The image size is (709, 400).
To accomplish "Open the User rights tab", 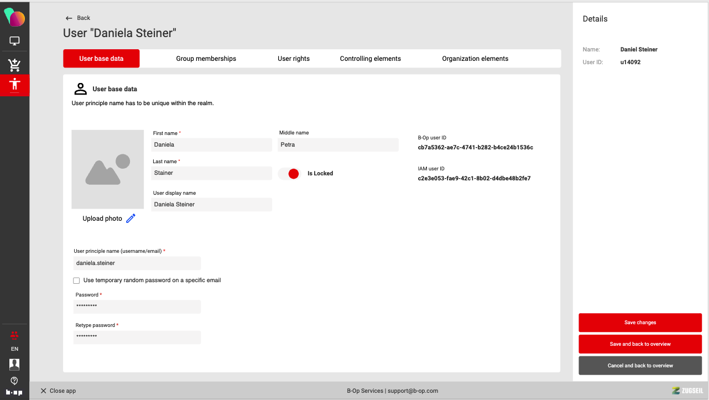I will pyautogui.click(x=293, y=59).
